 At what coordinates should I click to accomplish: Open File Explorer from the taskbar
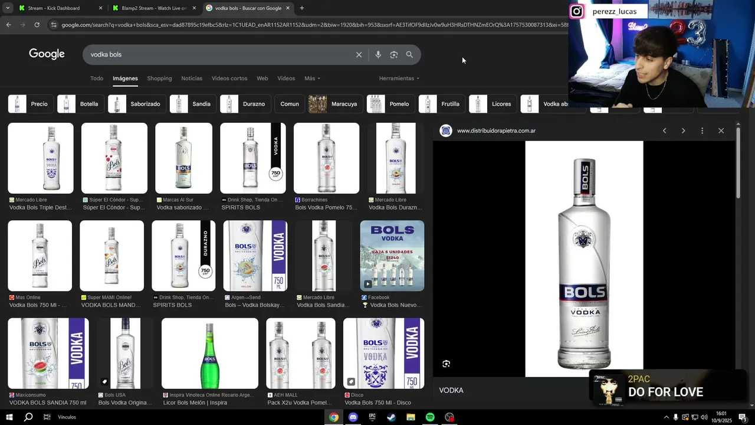coord(411,417)
